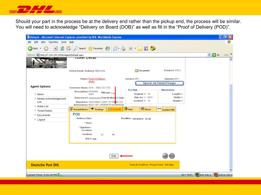Viewport: 261px width, 195px height.
Task: Click the green refresh icon by Current Time
Action: click(59, 175)
